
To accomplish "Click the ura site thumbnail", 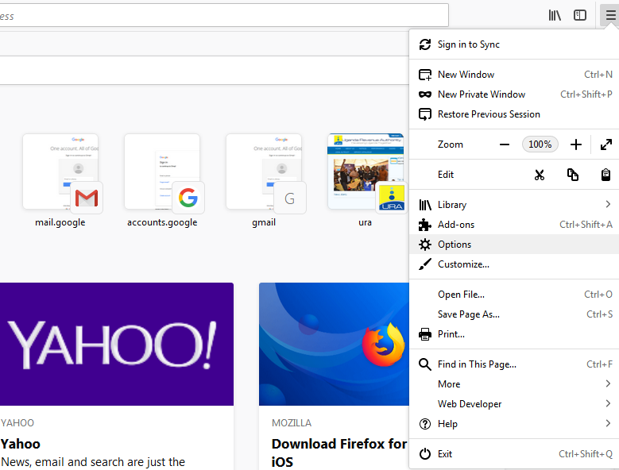I will click(366, 171).
